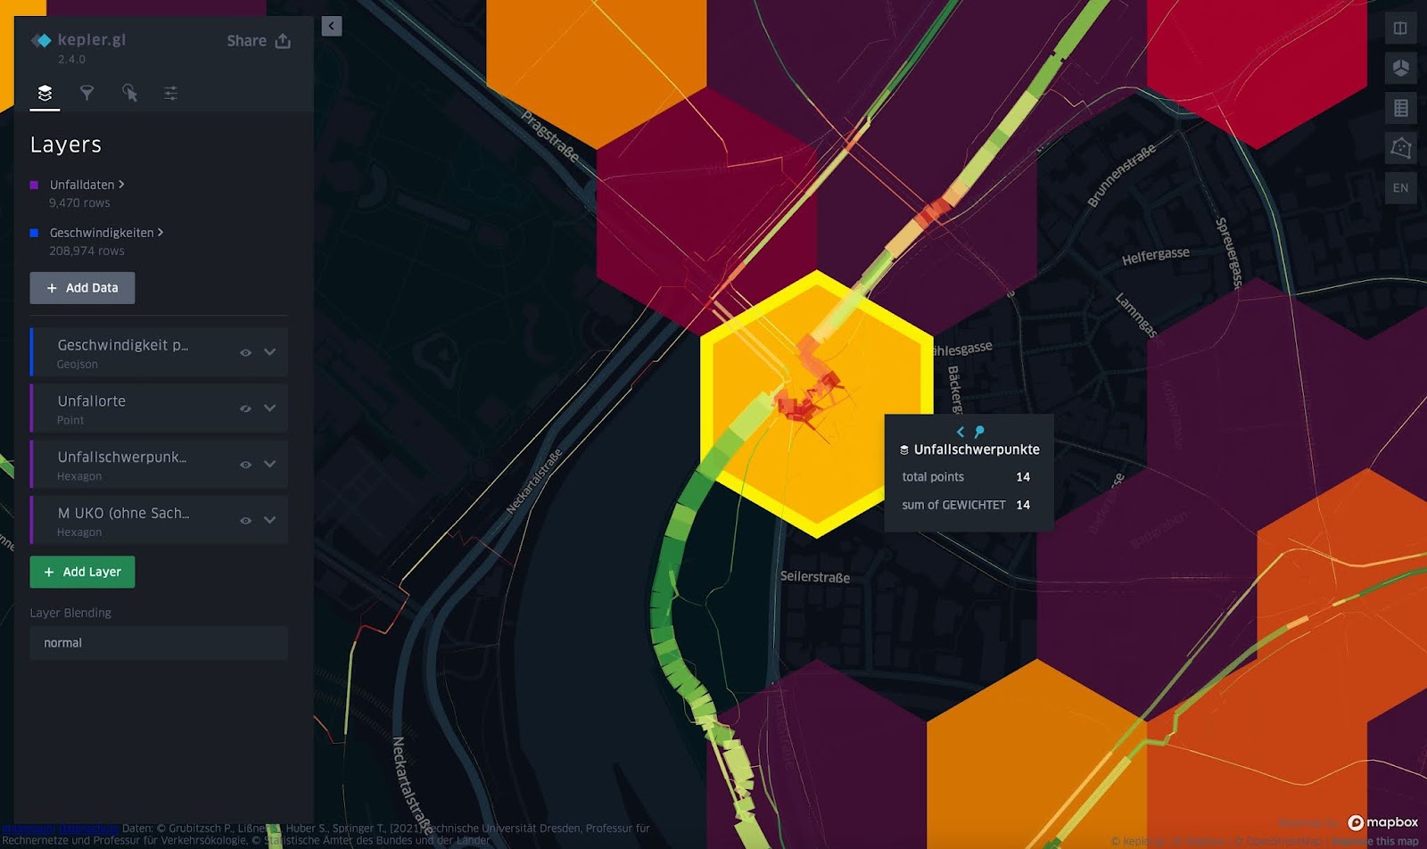Click the Unfallschwerpunkte tooltip layer icon
This screenshot has height=849, width=1427.
904,450
